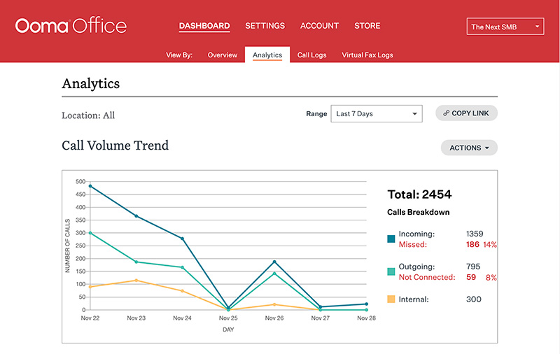Click the dark blue Incoming legend square
This screenshot has width=560, height=354.
click(x=391, y=239)
